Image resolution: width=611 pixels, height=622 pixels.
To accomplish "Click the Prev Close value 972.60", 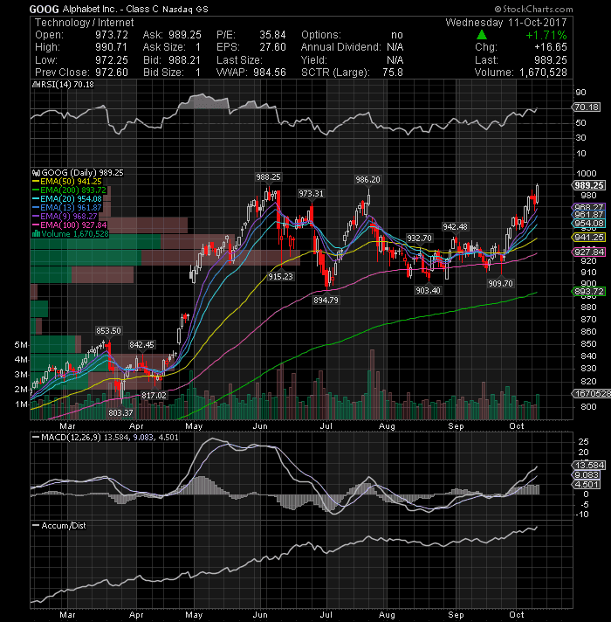I will [x=112, y=73].
